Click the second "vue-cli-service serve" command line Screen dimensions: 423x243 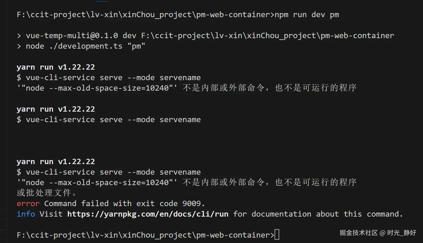coord(109,120)
